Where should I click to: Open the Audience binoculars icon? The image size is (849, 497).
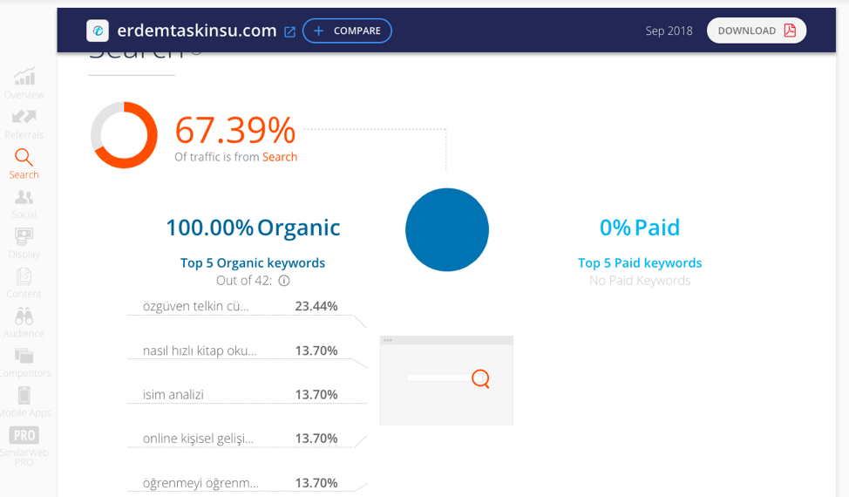[x=24, y=316]
